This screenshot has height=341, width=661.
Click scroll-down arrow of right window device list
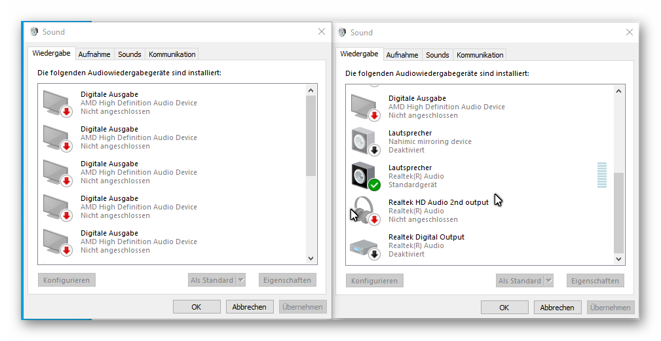point(618,259)
